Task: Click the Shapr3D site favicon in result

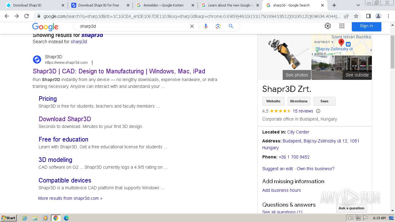Action: 37,60
